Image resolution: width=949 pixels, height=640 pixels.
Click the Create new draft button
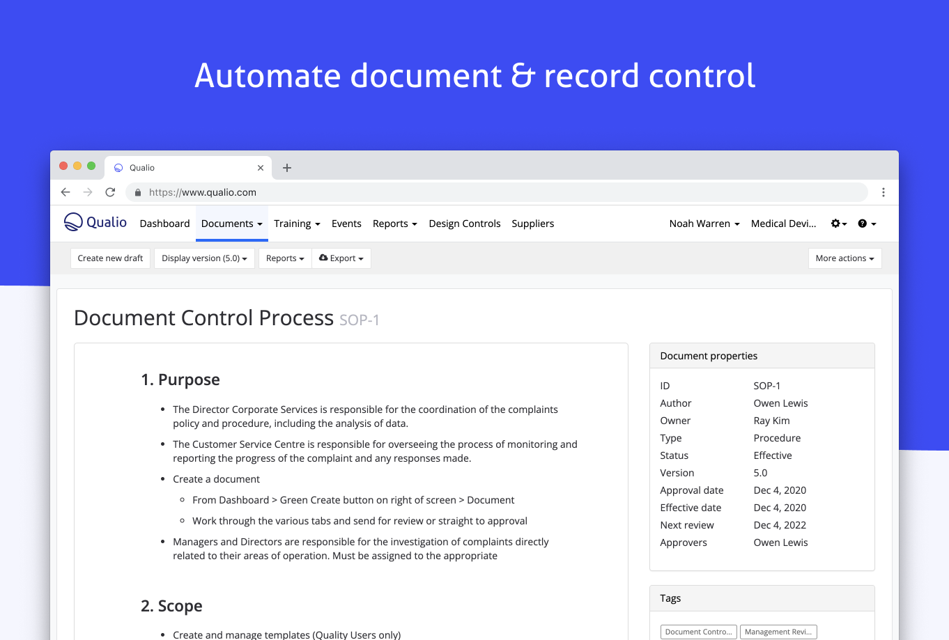pos(110,258)
